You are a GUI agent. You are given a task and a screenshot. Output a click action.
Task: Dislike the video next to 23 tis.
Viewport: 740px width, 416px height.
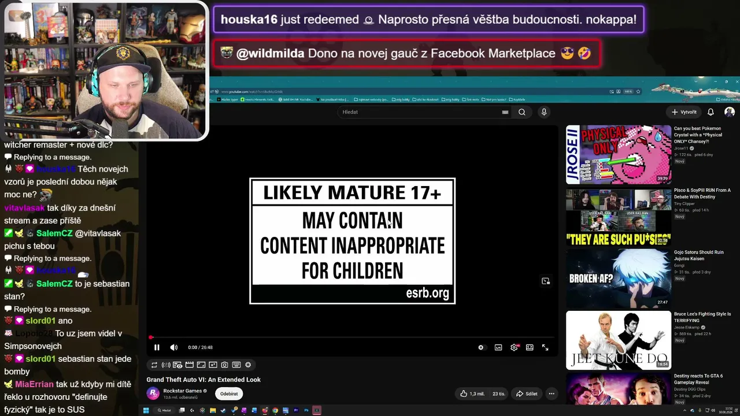[498, 393]
